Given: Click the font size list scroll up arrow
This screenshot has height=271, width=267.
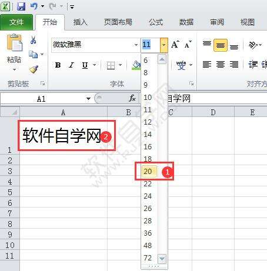Looking at the screenshot, I should [162, 59].
